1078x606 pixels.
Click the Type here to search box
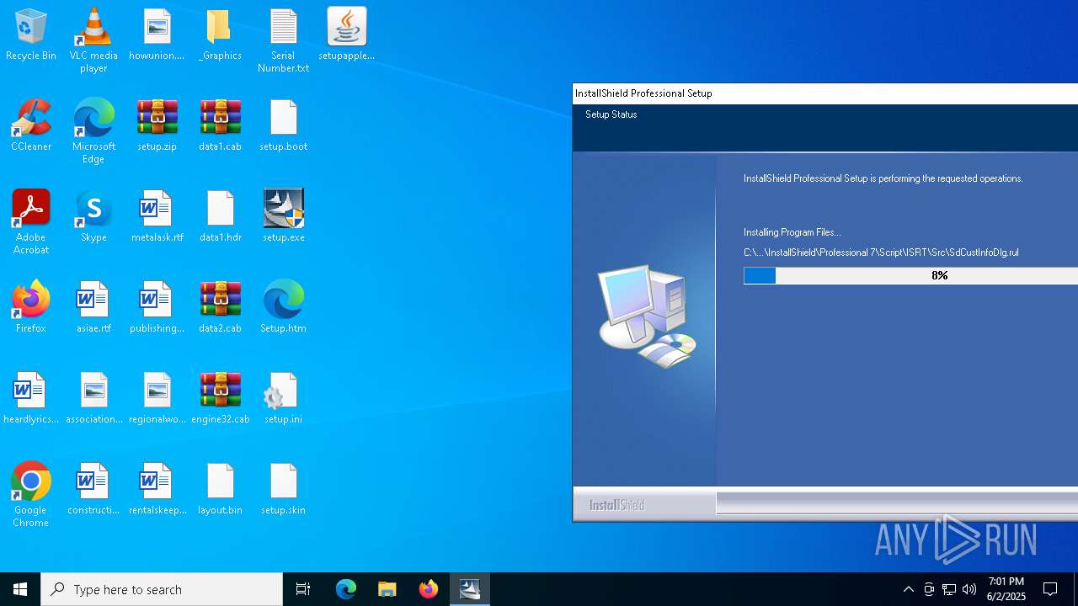click(x=162, y=589)
